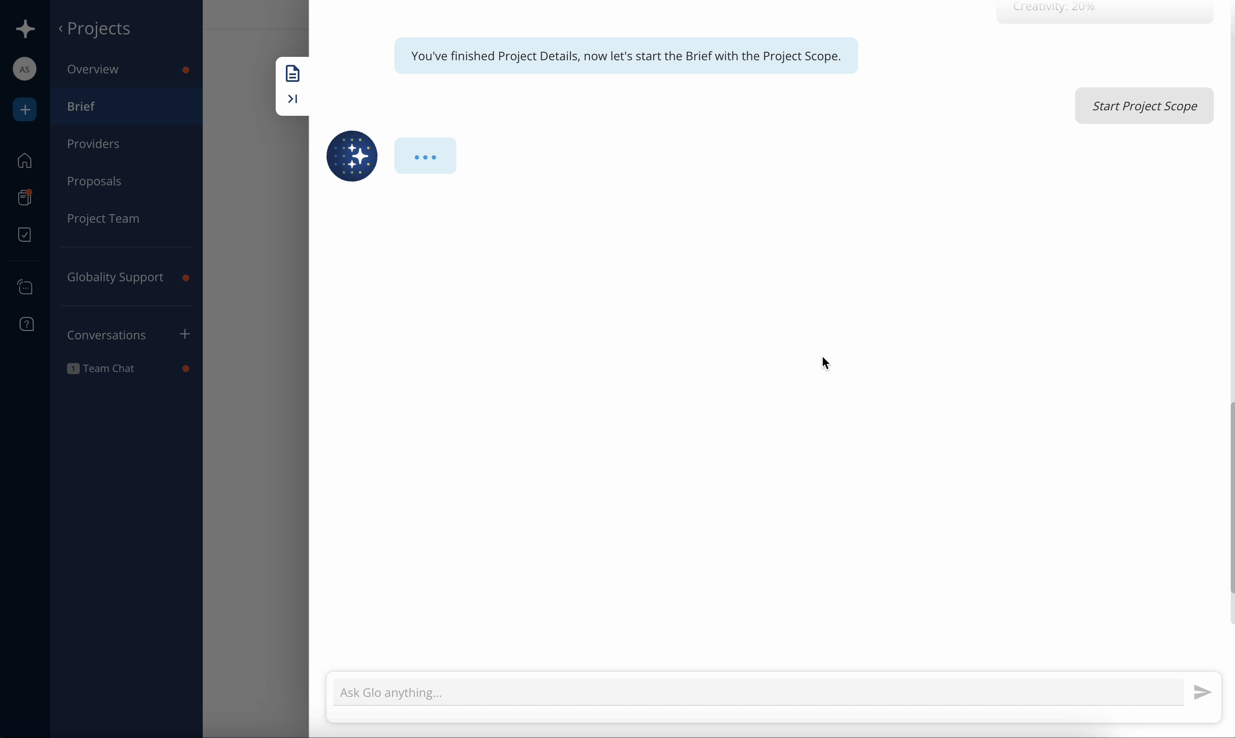Viewport: 1235px width, 738px height.
Task: Select the Overview navigation icon
Action: coord(92,69)
